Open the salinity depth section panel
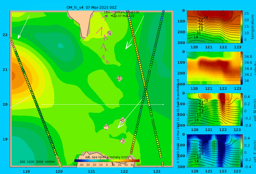The height and width of the screenshot is (174, 256). point(214,68)
